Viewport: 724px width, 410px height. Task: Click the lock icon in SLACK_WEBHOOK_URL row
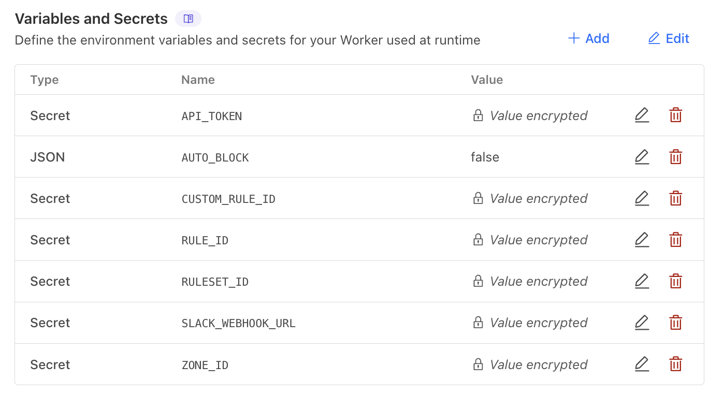click(x=478, y=323)
